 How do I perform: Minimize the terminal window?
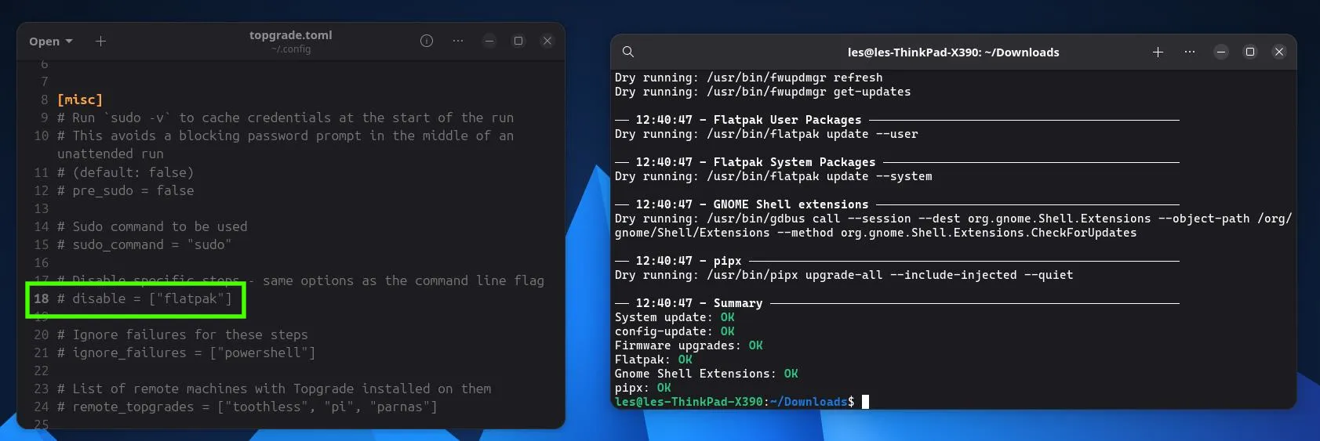[x=1221, y=52]
